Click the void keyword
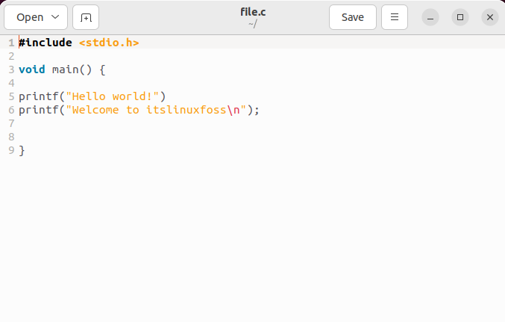 click(x=32, y=69)
